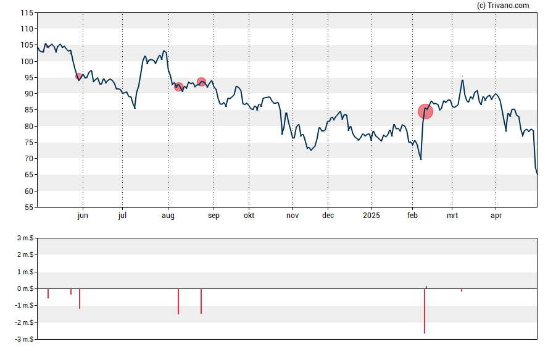
Task: Click the '-1 m.$' volume axis label
Action: [x=24, y=306]
